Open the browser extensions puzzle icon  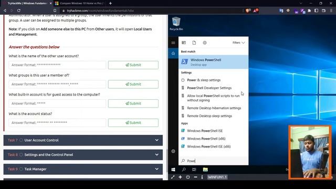[309, 10]
